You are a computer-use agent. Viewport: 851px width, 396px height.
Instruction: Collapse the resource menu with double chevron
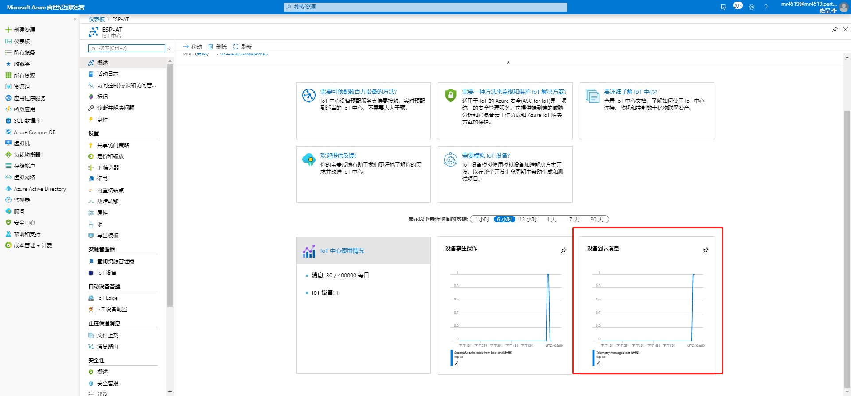(169, 49)
